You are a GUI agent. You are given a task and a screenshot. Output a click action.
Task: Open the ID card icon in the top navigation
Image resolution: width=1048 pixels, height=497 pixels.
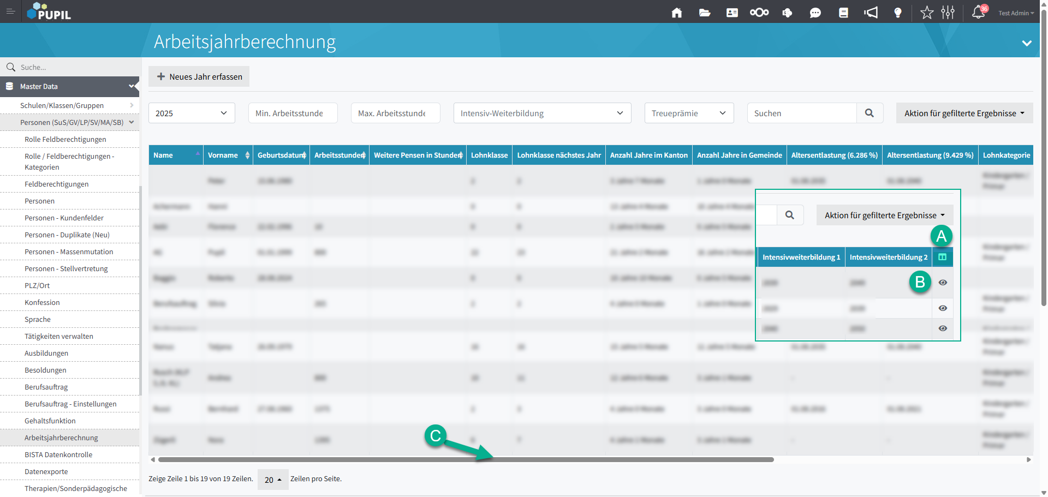tap(732, 13)
